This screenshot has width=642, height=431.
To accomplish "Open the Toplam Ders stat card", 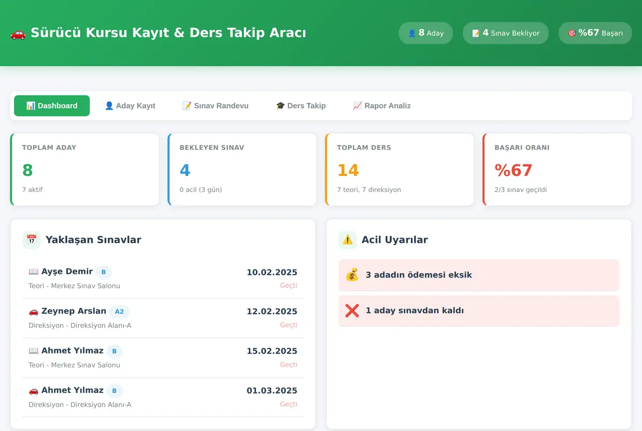I will [400, 170].
